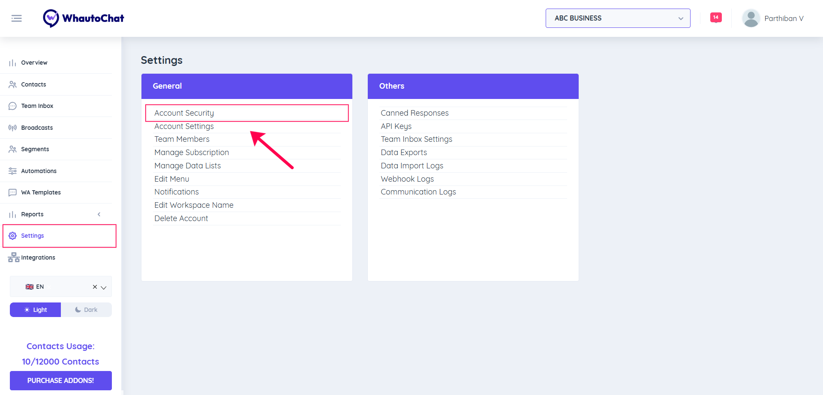Screen dimensions: 823x395
Task: Click the WhautoChat logo
Action: point(83,18)
